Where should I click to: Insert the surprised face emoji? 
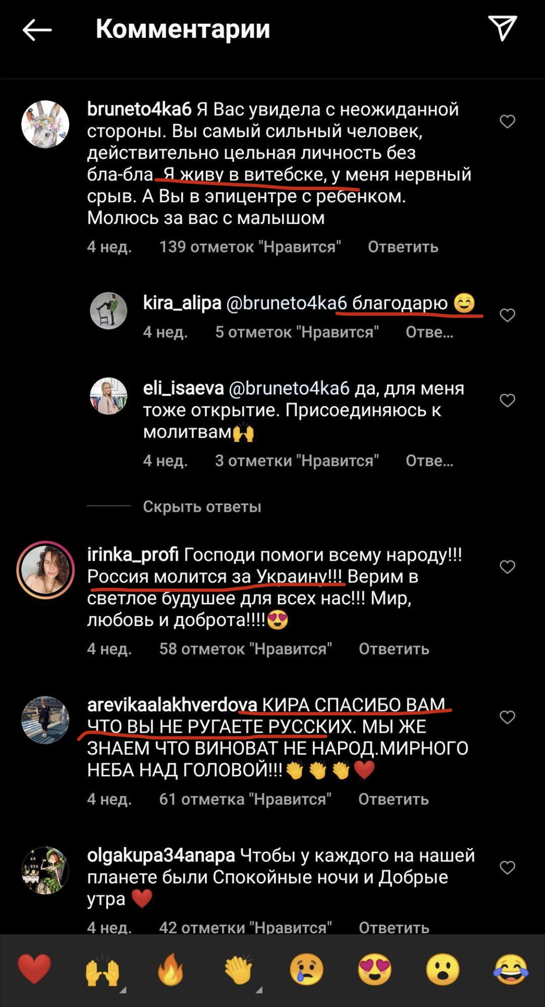click(x=443, y=969)
